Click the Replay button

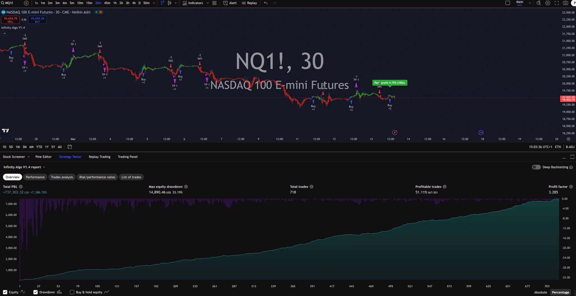pyautogui.click(x=249, y=3)
